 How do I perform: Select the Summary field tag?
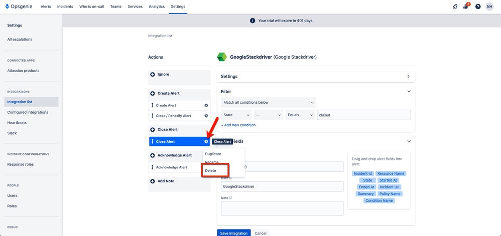point(366,194)
